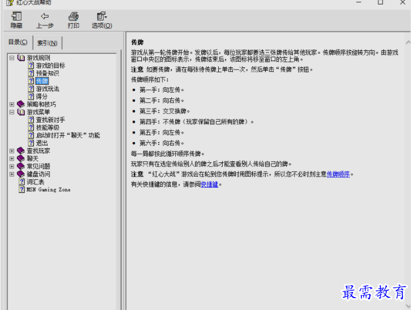Viewport: 411px width, 310px height.
Task: Click the book icon beside 键盘访问
Action: [x=21, y=174]
